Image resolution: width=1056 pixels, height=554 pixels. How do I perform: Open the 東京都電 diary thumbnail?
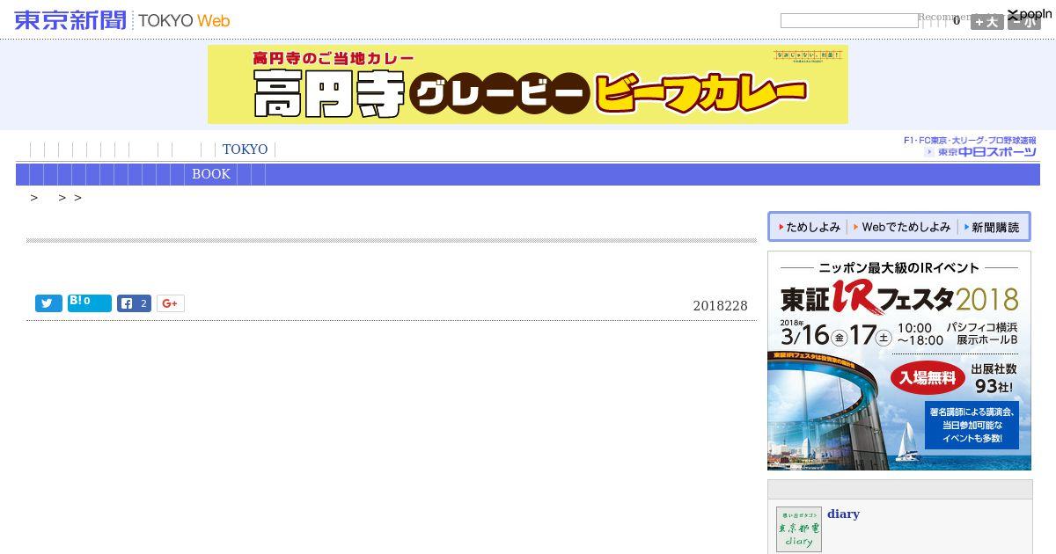(x=799, y=529)
